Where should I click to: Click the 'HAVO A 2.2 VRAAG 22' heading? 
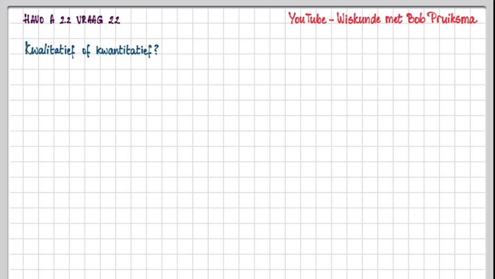point(72,20)
